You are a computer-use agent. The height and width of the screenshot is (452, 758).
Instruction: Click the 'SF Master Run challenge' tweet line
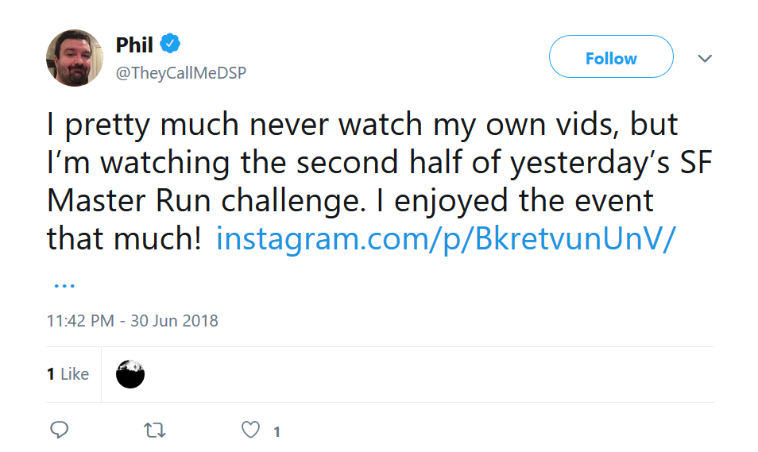click(350, 201)
